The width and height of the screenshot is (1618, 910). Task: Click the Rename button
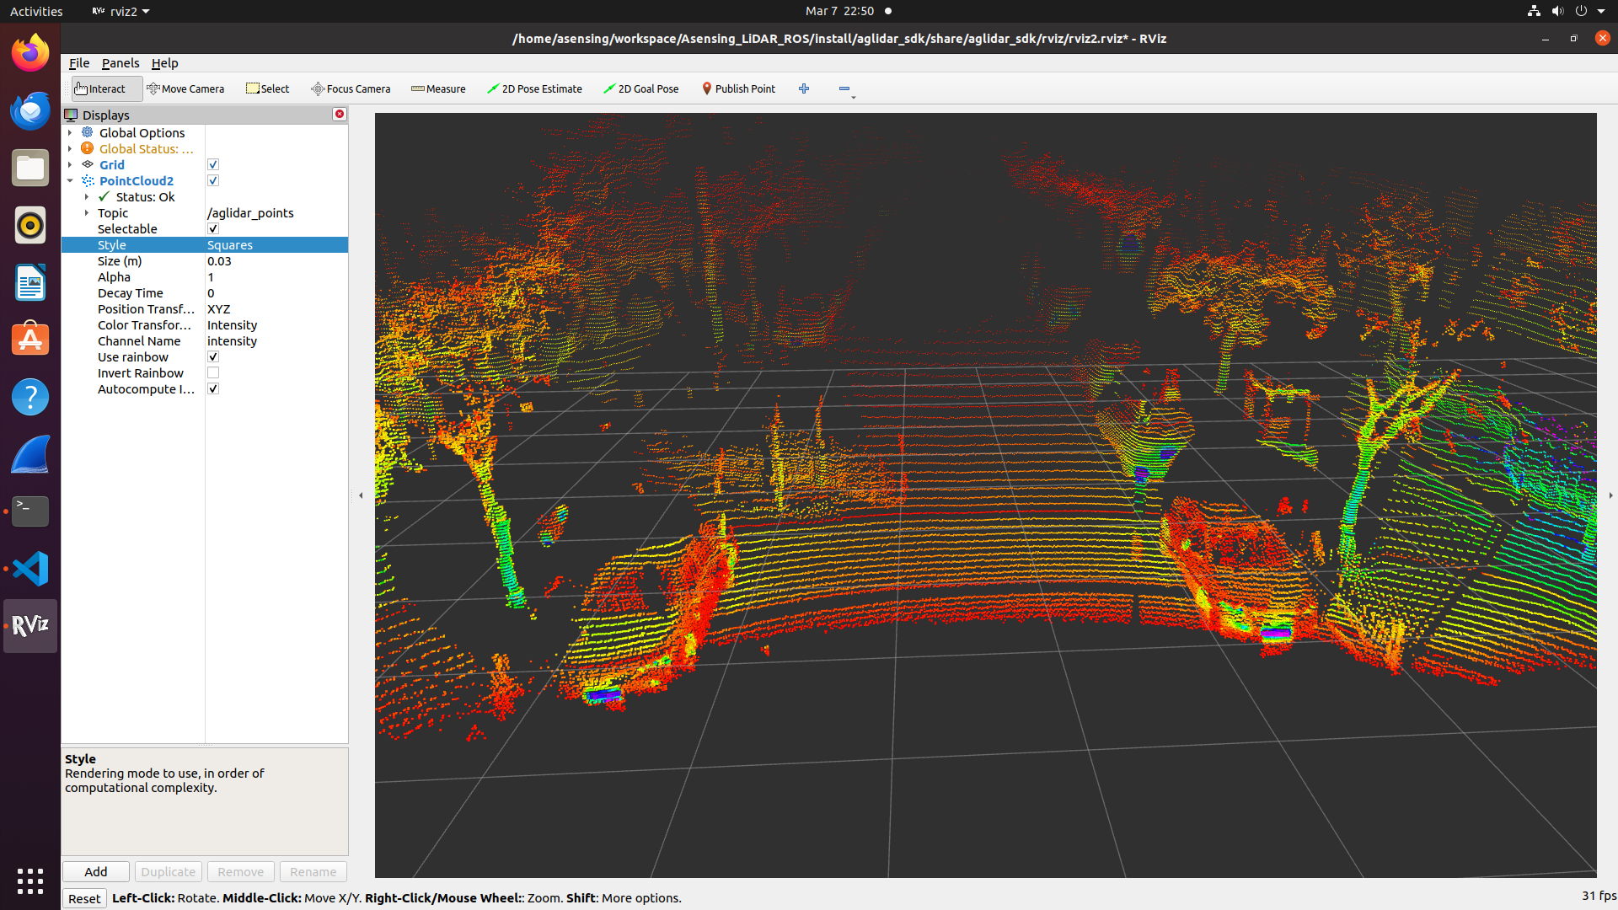pos(313,871)
